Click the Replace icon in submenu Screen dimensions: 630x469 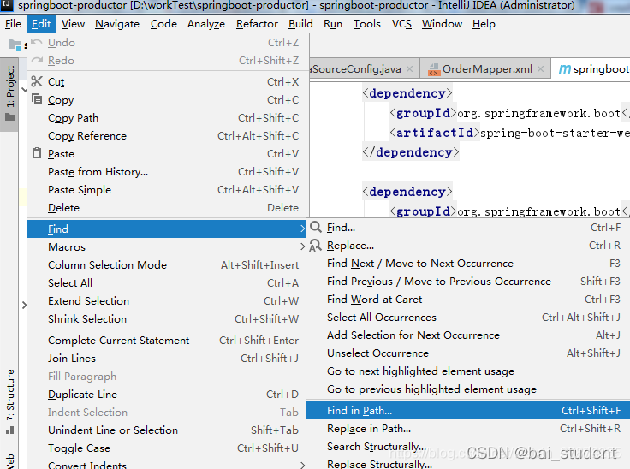click(x=315, y=245)
